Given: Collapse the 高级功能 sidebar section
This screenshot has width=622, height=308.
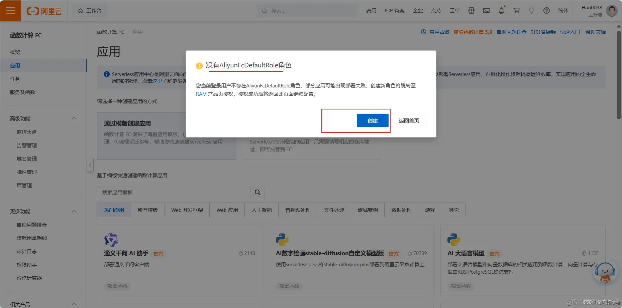Looking at the screenshot, I should coord(74,118).
